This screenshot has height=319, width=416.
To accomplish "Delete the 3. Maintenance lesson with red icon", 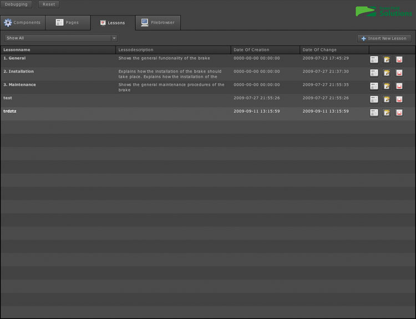I will coord(399,86).
